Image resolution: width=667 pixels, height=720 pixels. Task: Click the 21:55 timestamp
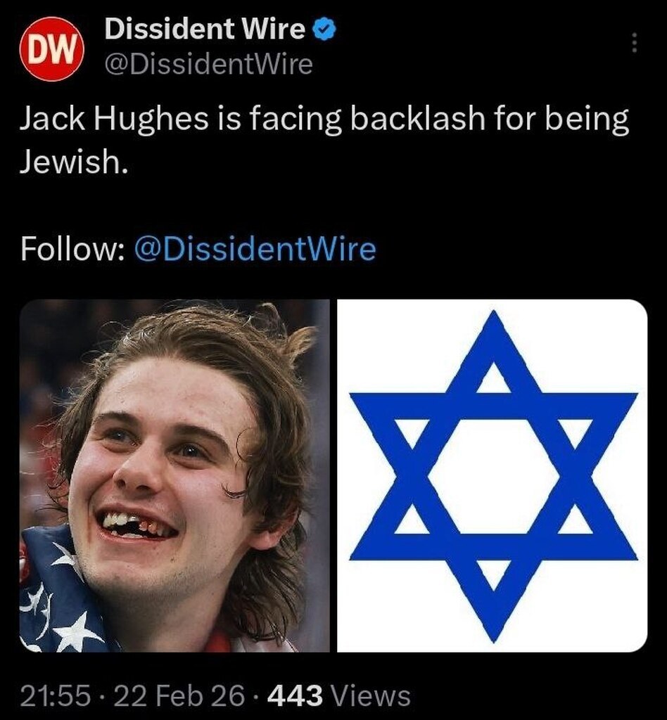tap(55, 695)
